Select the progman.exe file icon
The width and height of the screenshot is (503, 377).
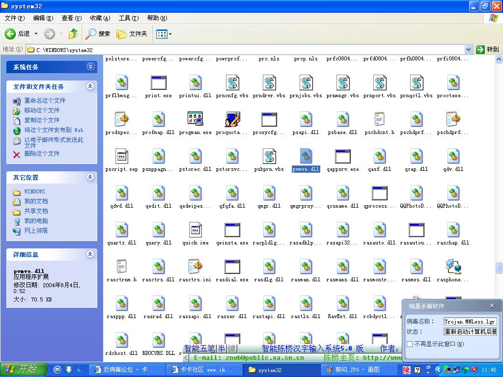tap(196, 119)
